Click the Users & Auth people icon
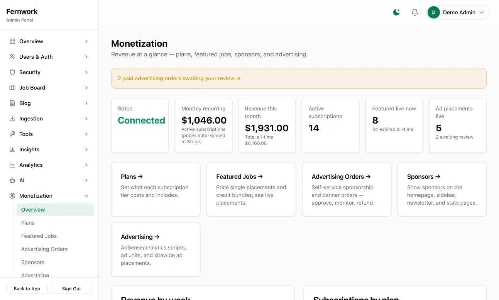 [12, 57]
